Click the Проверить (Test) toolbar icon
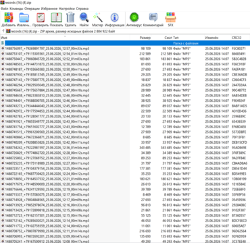Screen dimensions: 250x243 click(41, 18)
